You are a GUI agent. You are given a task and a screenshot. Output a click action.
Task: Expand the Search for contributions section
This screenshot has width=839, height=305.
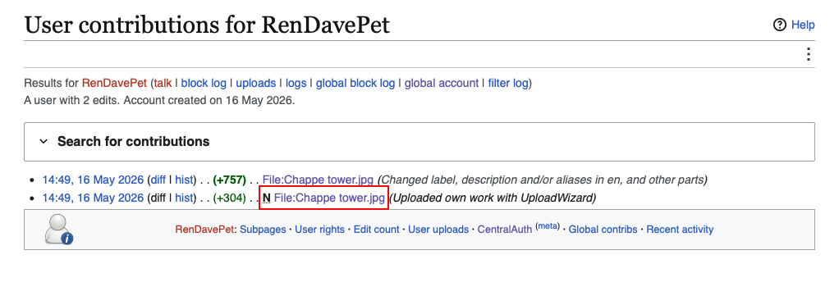[x=419, y=142]
